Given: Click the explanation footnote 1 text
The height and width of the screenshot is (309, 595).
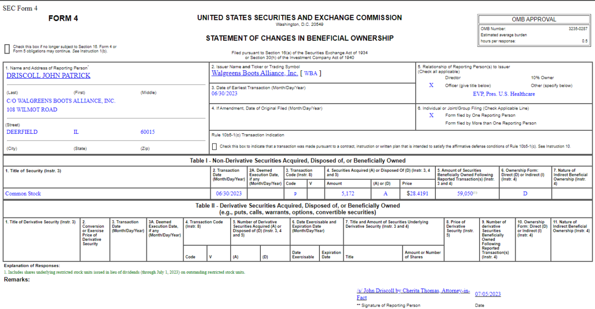Looking at the screenshot, I should coord(124,272).
